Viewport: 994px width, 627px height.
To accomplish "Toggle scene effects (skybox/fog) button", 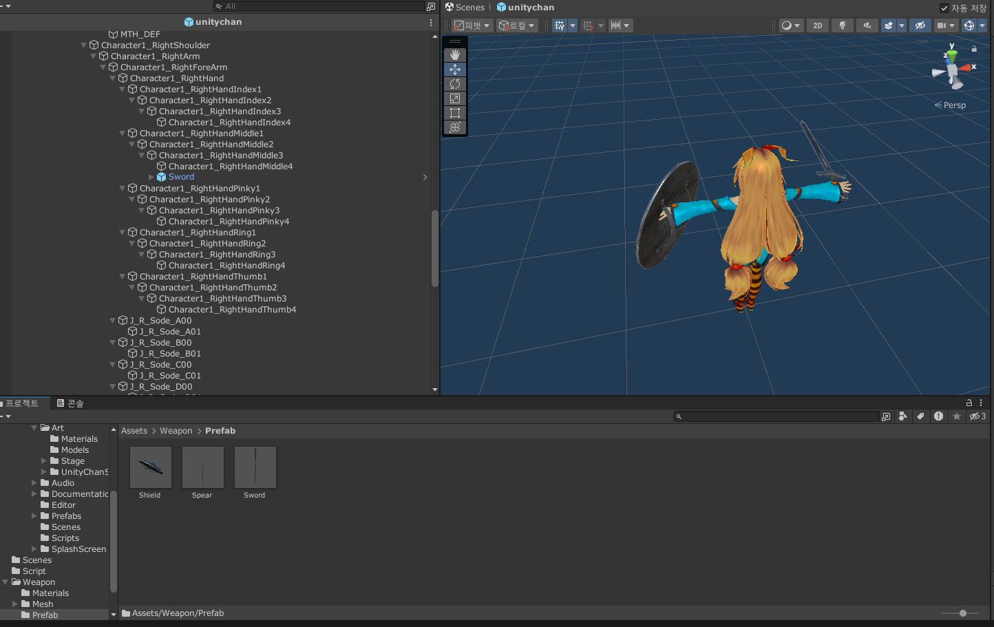I will [x=889, y=25].
